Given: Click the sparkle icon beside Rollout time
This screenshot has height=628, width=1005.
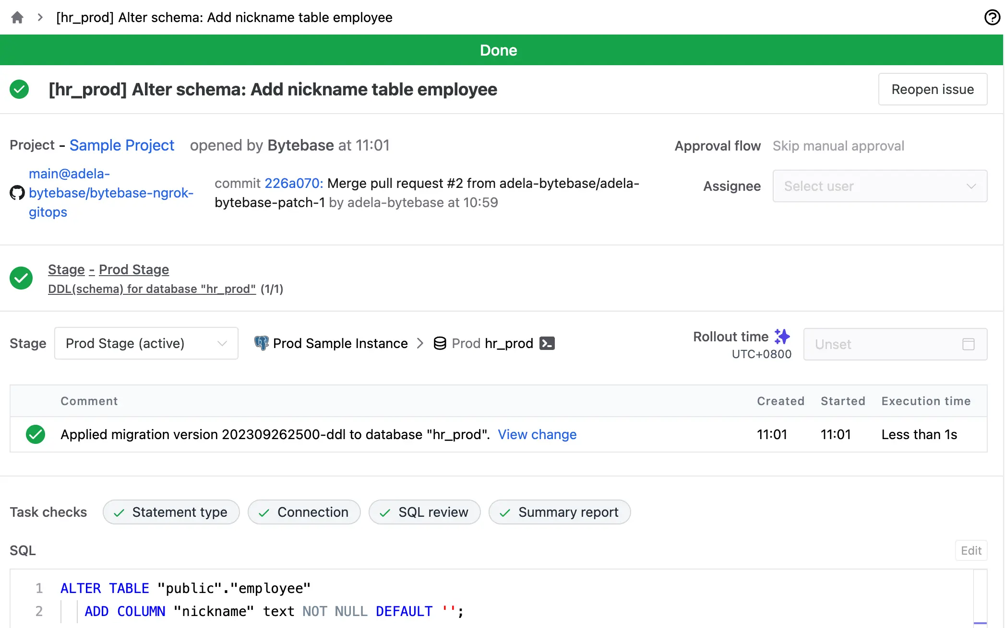Looking at the screenshot, I should point(782,337).
